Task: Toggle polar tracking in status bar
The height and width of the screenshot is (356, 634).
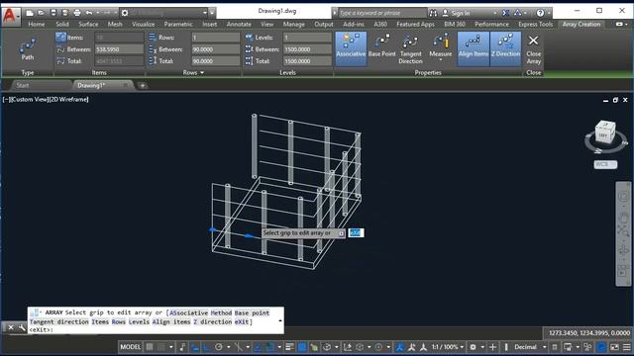Action: [x=219, y=347]
